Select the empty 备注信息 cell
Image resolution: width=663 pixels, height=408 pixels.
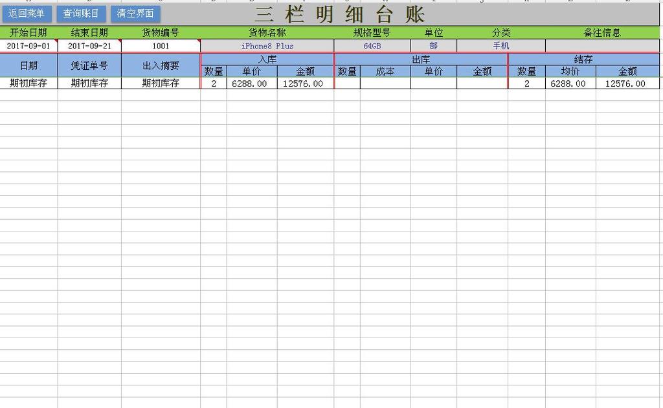(x=601, y=45)
